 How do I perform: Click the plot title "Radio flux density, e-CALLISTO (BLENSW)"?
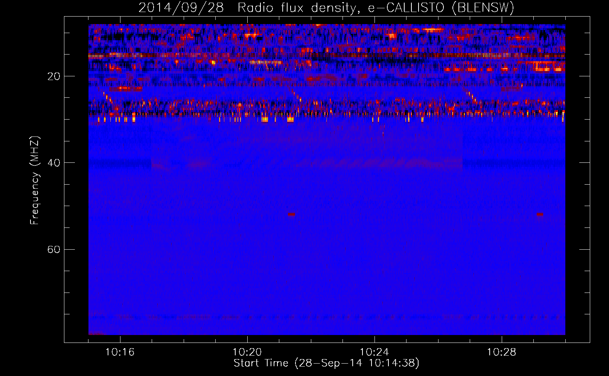click(x=376, y=8)
